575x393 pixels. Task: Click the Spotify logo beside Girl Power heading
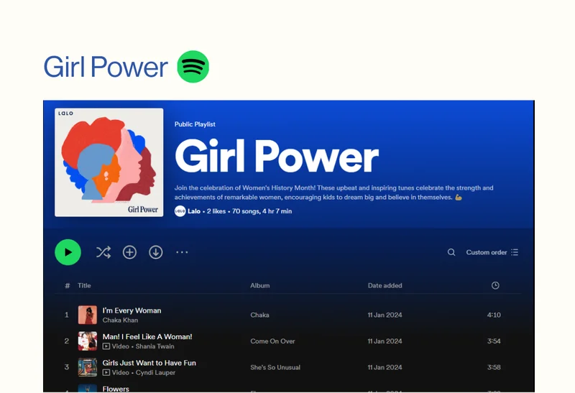[193, 66]
